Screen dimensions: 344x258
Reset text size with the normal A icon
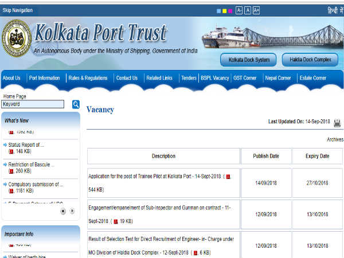tap(248, 10)
